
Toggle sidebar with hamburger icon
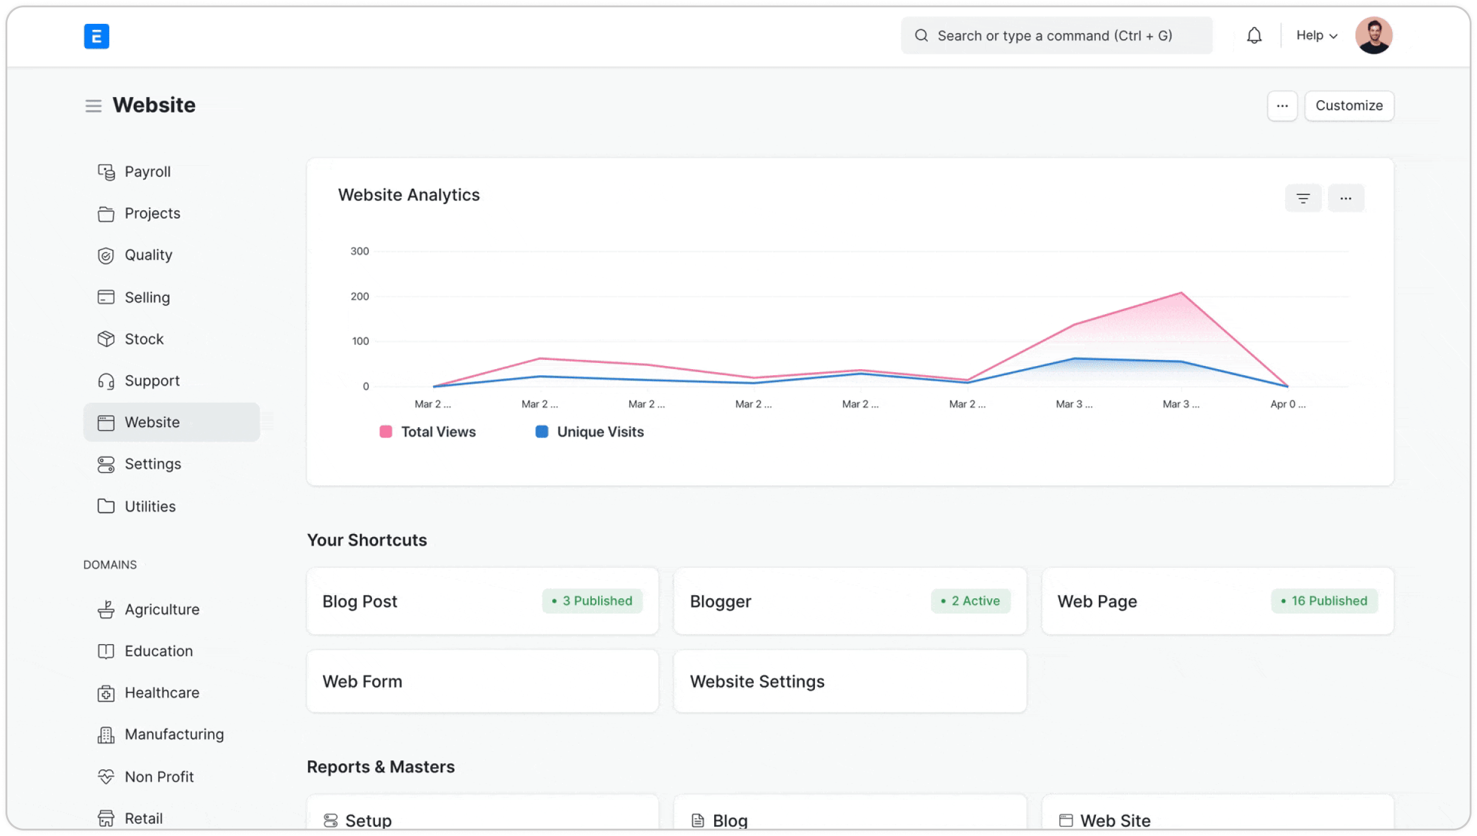pos(93,106)
